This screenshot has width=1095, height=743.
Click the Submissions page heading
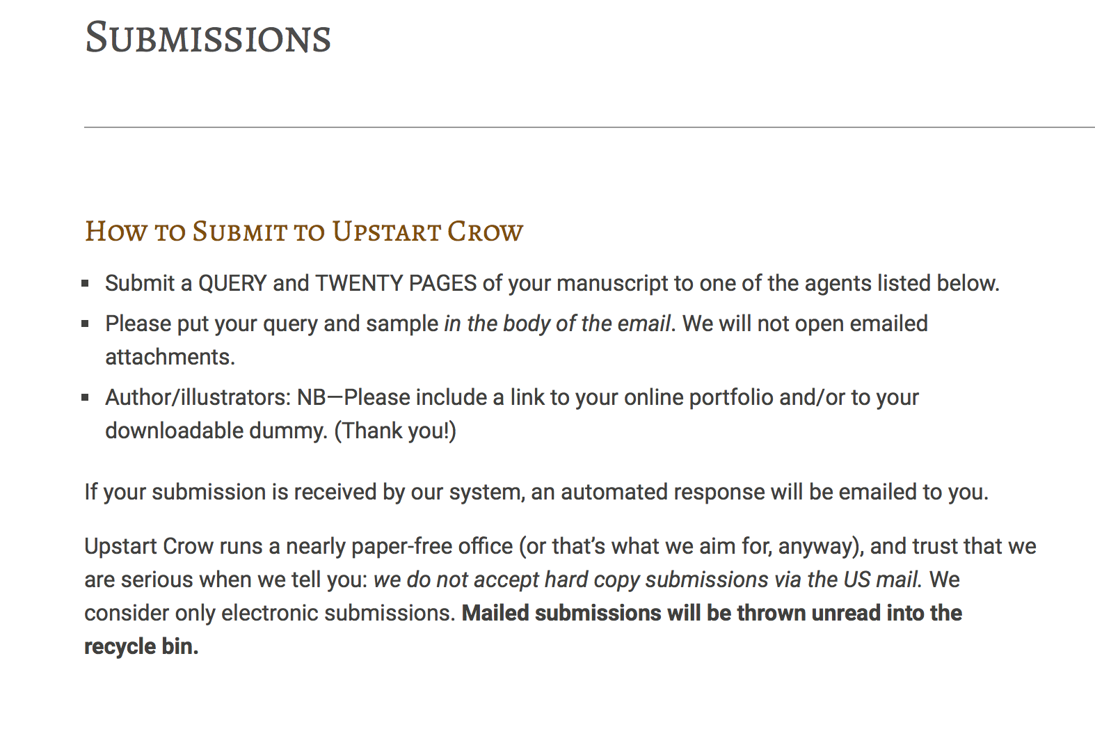pos(207,38)
